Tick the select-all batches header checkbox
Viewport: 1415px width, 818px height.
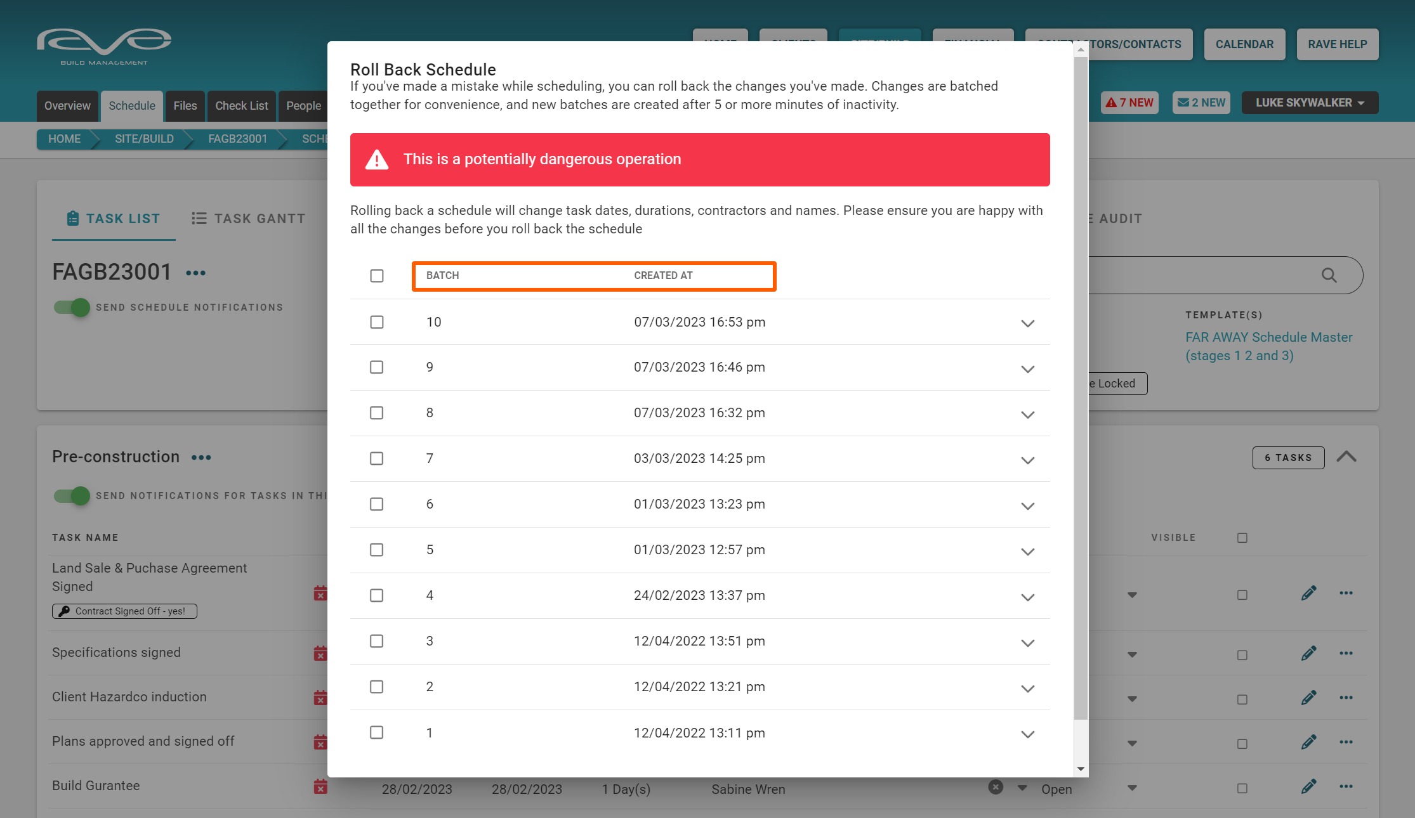click(x=377, y=276)
